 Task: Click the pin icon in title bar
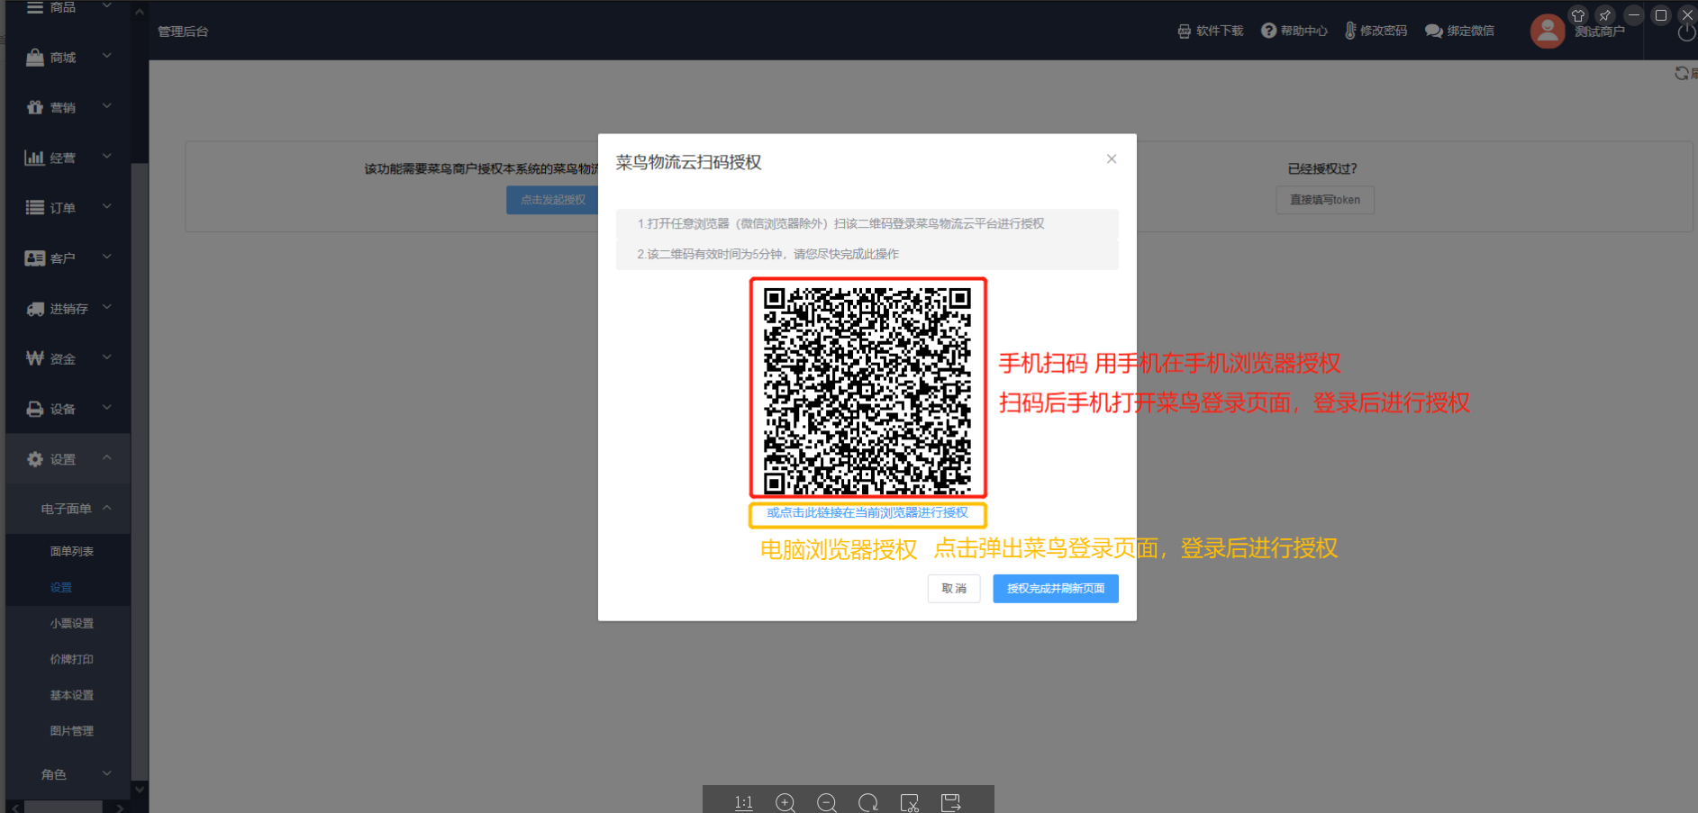coord(1604,15)
